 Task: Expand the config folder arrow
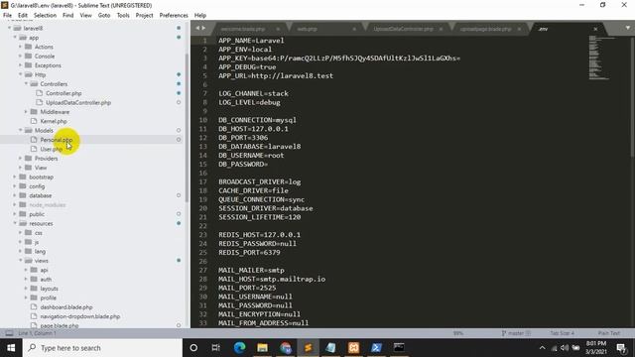[x=15, y=186]
